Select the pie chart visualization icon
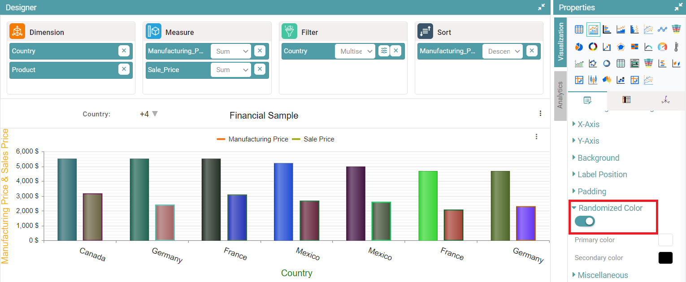 point(579,47)
